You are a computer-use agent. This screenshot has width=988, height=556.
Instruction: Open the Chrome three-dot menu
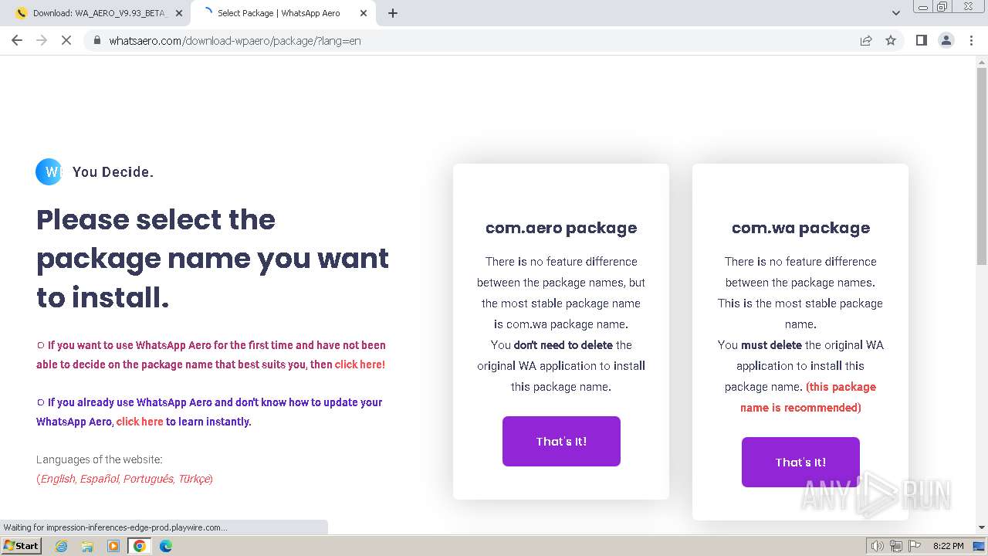pos(971,40)
